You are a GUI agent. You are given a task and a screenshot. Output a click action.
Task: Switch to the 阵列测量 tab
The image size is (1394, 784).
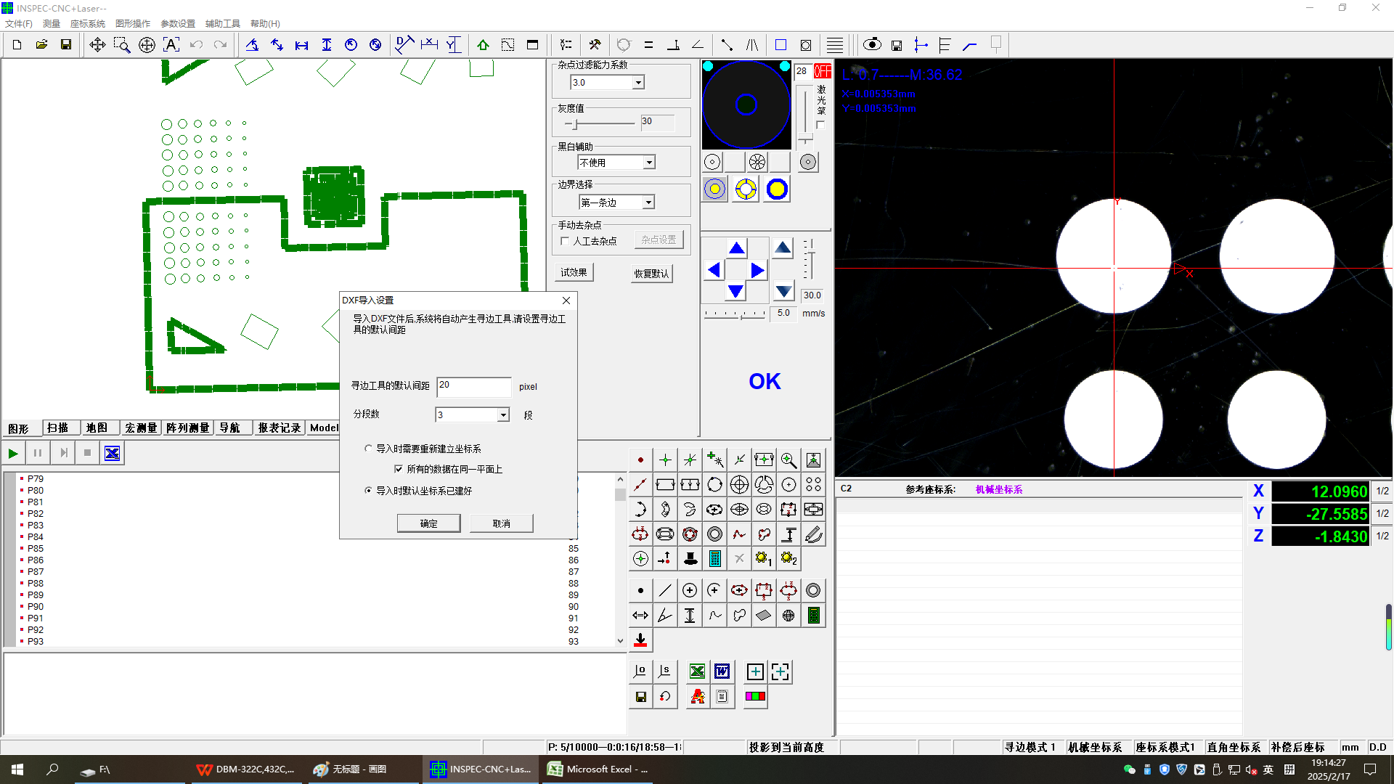(187, 428)
